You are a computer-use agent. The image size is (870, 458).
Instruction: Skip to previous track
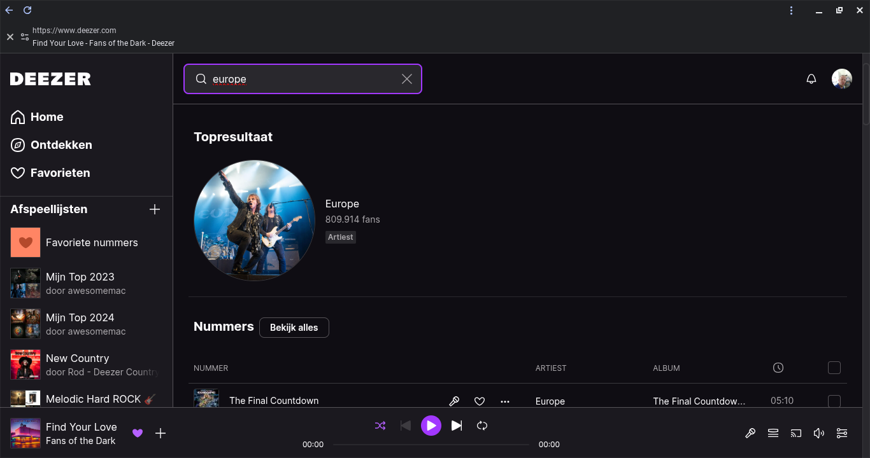coord(406,426)
